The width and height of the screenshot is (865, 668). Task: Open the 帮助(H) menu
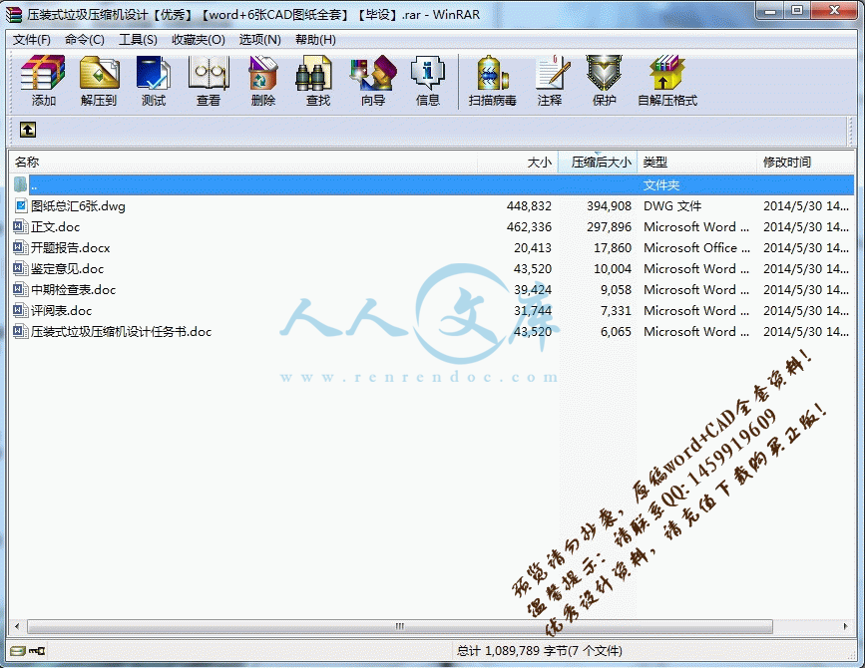coord(315,40)
